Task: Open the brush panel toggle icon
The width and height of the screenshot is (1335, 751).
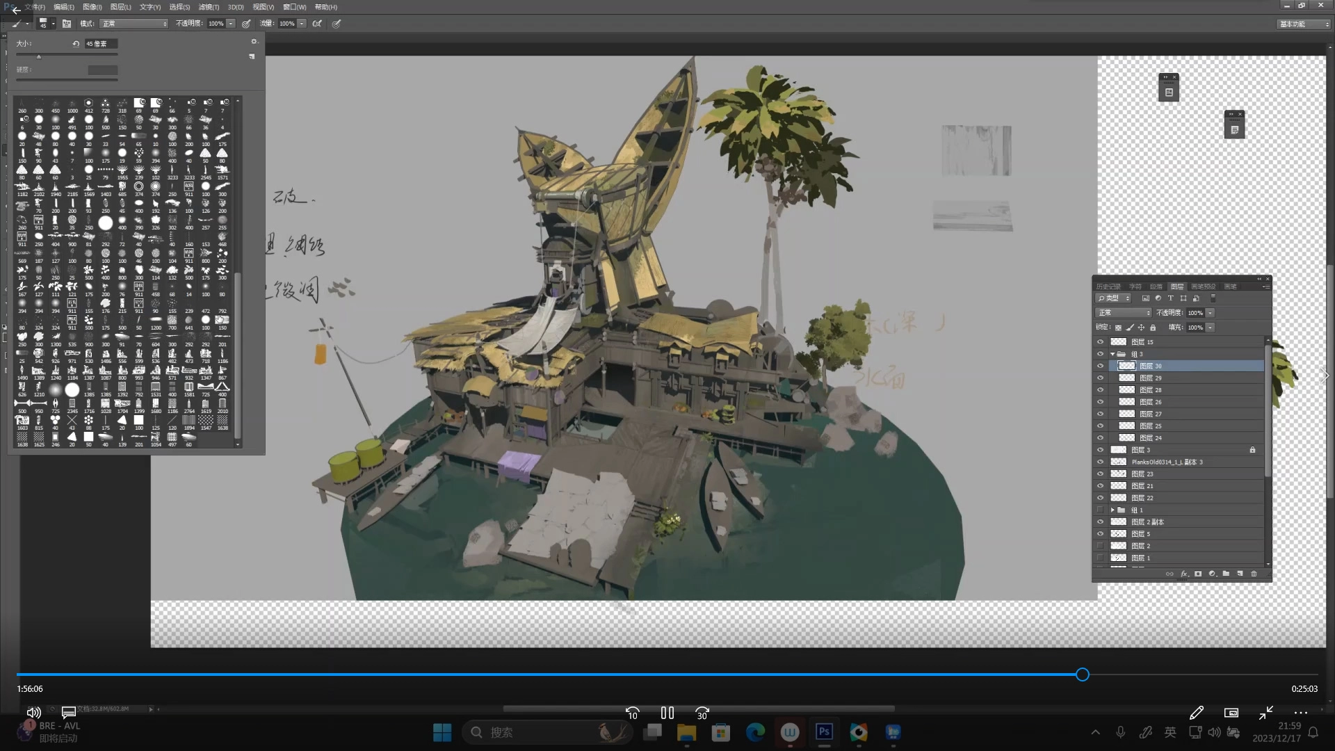Action: tap(67, 24)
